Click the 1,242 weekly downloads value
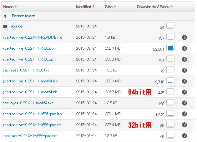Viewport: 197px width, 142px height. [x=160, y=115]
